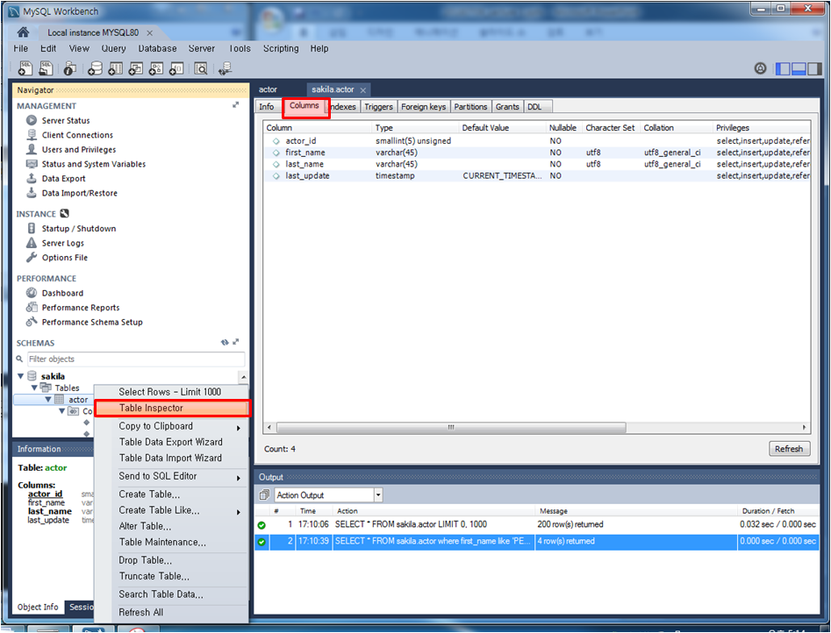831x633 pixels.
Task: Click schema tree scroll up arrow
Action: pos(244,377)
